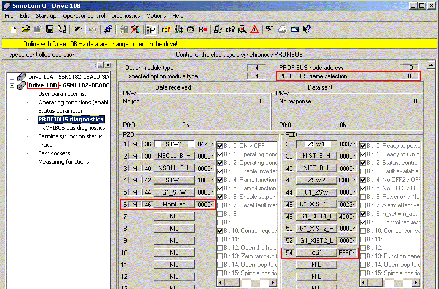Open the Help menu

(177, 16)
